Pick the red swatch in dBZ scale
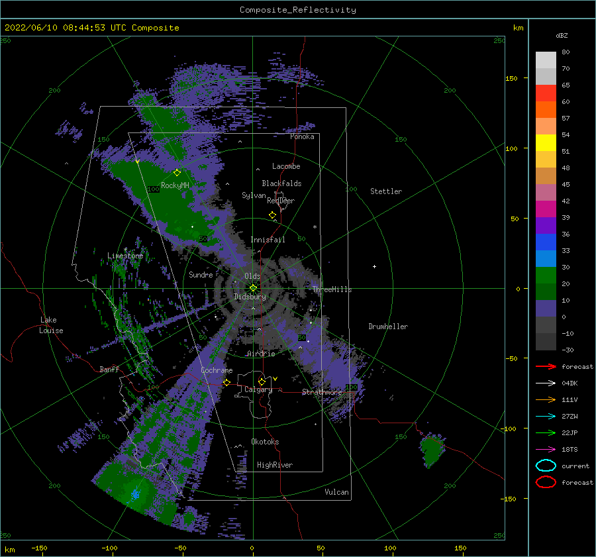 point(546,93)
